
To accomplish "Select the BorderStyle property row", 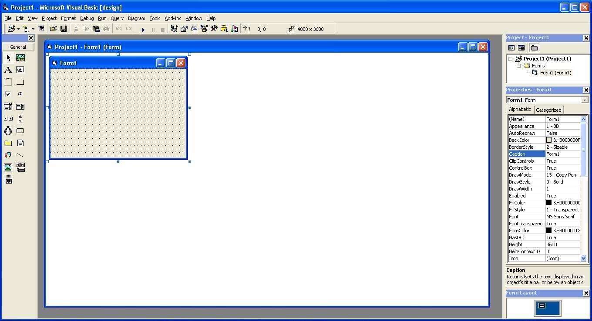I will [544, 147].
